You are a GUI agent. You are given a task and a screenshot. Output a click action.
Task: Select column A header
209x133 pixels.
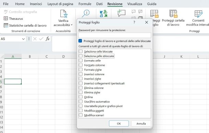(13, 56)
